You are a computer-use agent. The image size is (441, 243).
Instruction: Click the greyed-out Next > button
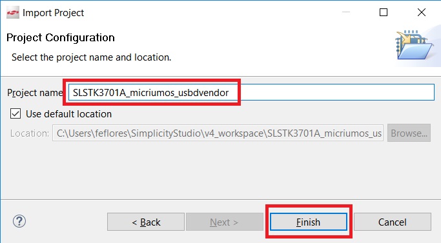(224, 222)
